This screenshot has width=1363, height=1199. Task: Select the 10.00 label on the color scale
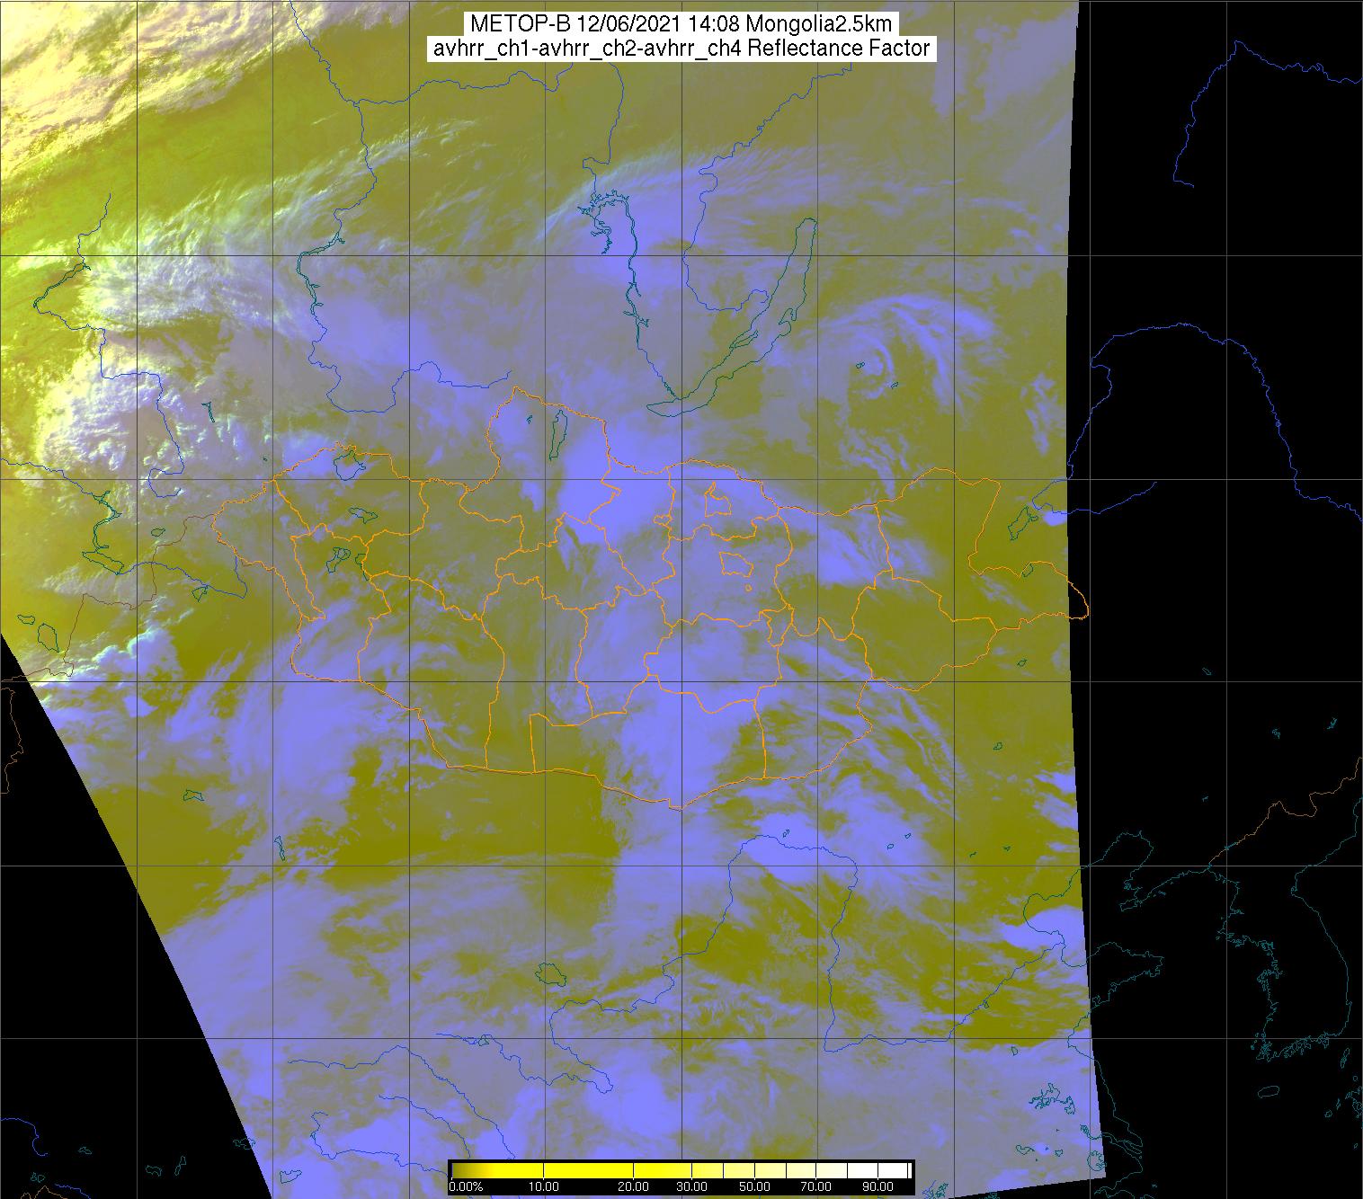545,1186
